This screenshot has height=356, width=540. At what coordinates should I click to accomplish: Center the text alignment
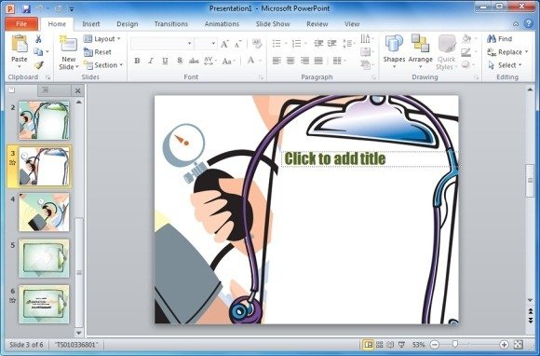290,61
